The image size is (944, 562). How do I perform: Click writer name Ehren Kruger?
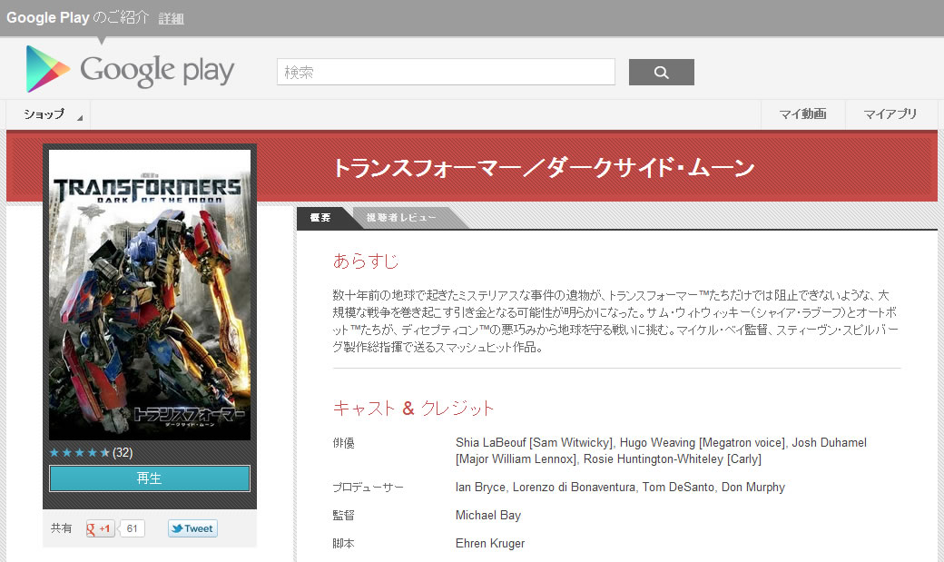click(x=490, y=543)
